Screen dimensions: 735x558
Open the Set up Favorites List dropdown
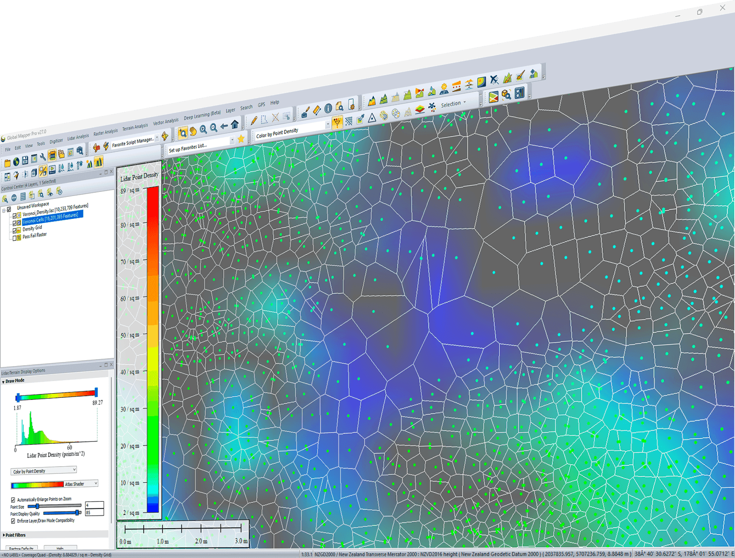point(232,140)
